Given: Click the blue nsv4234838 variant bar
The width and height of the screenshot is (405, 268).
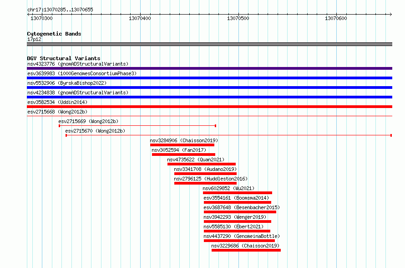Looking at the screenshot, I should 209,97.
